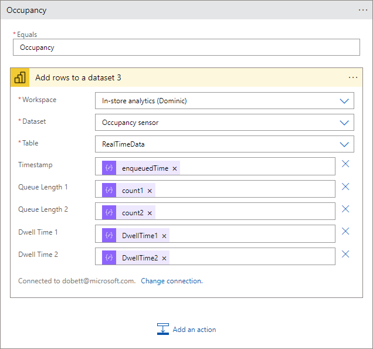This screenshot has height=349, width=373.
Task: Clear the Timestamp field with X icon
Action: 345,164
